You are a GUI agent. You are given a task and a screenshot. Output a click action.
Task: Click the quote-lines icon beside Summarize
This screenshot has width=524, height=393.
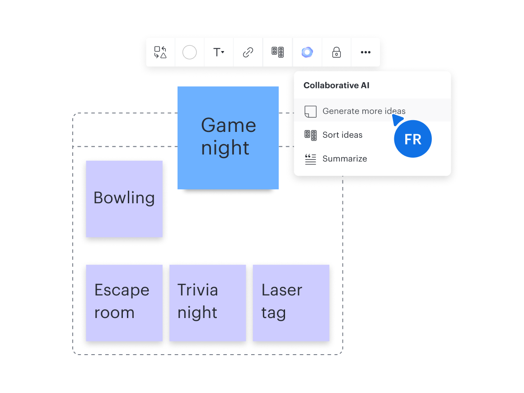coord(310,159)
